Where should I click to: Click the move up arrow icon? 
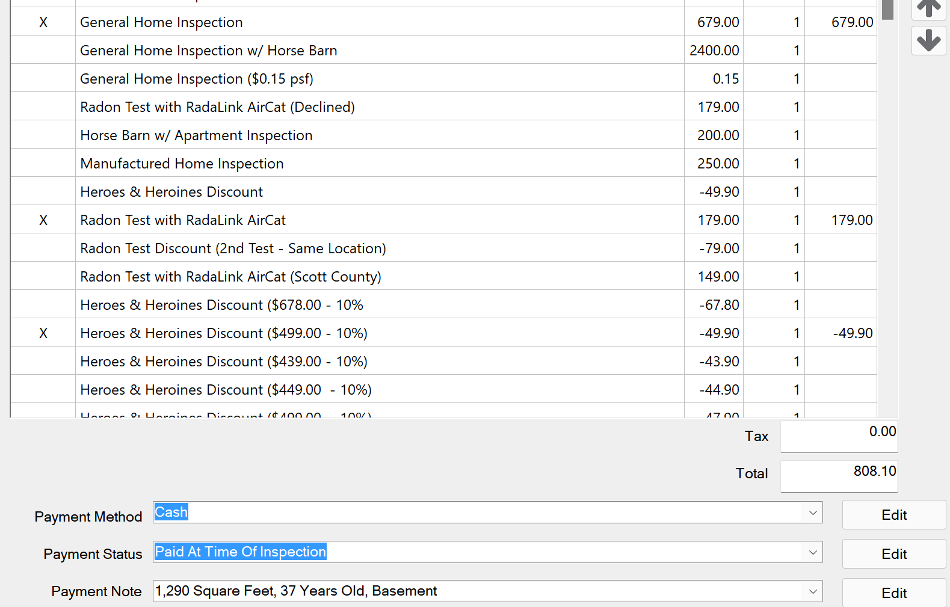928,8
